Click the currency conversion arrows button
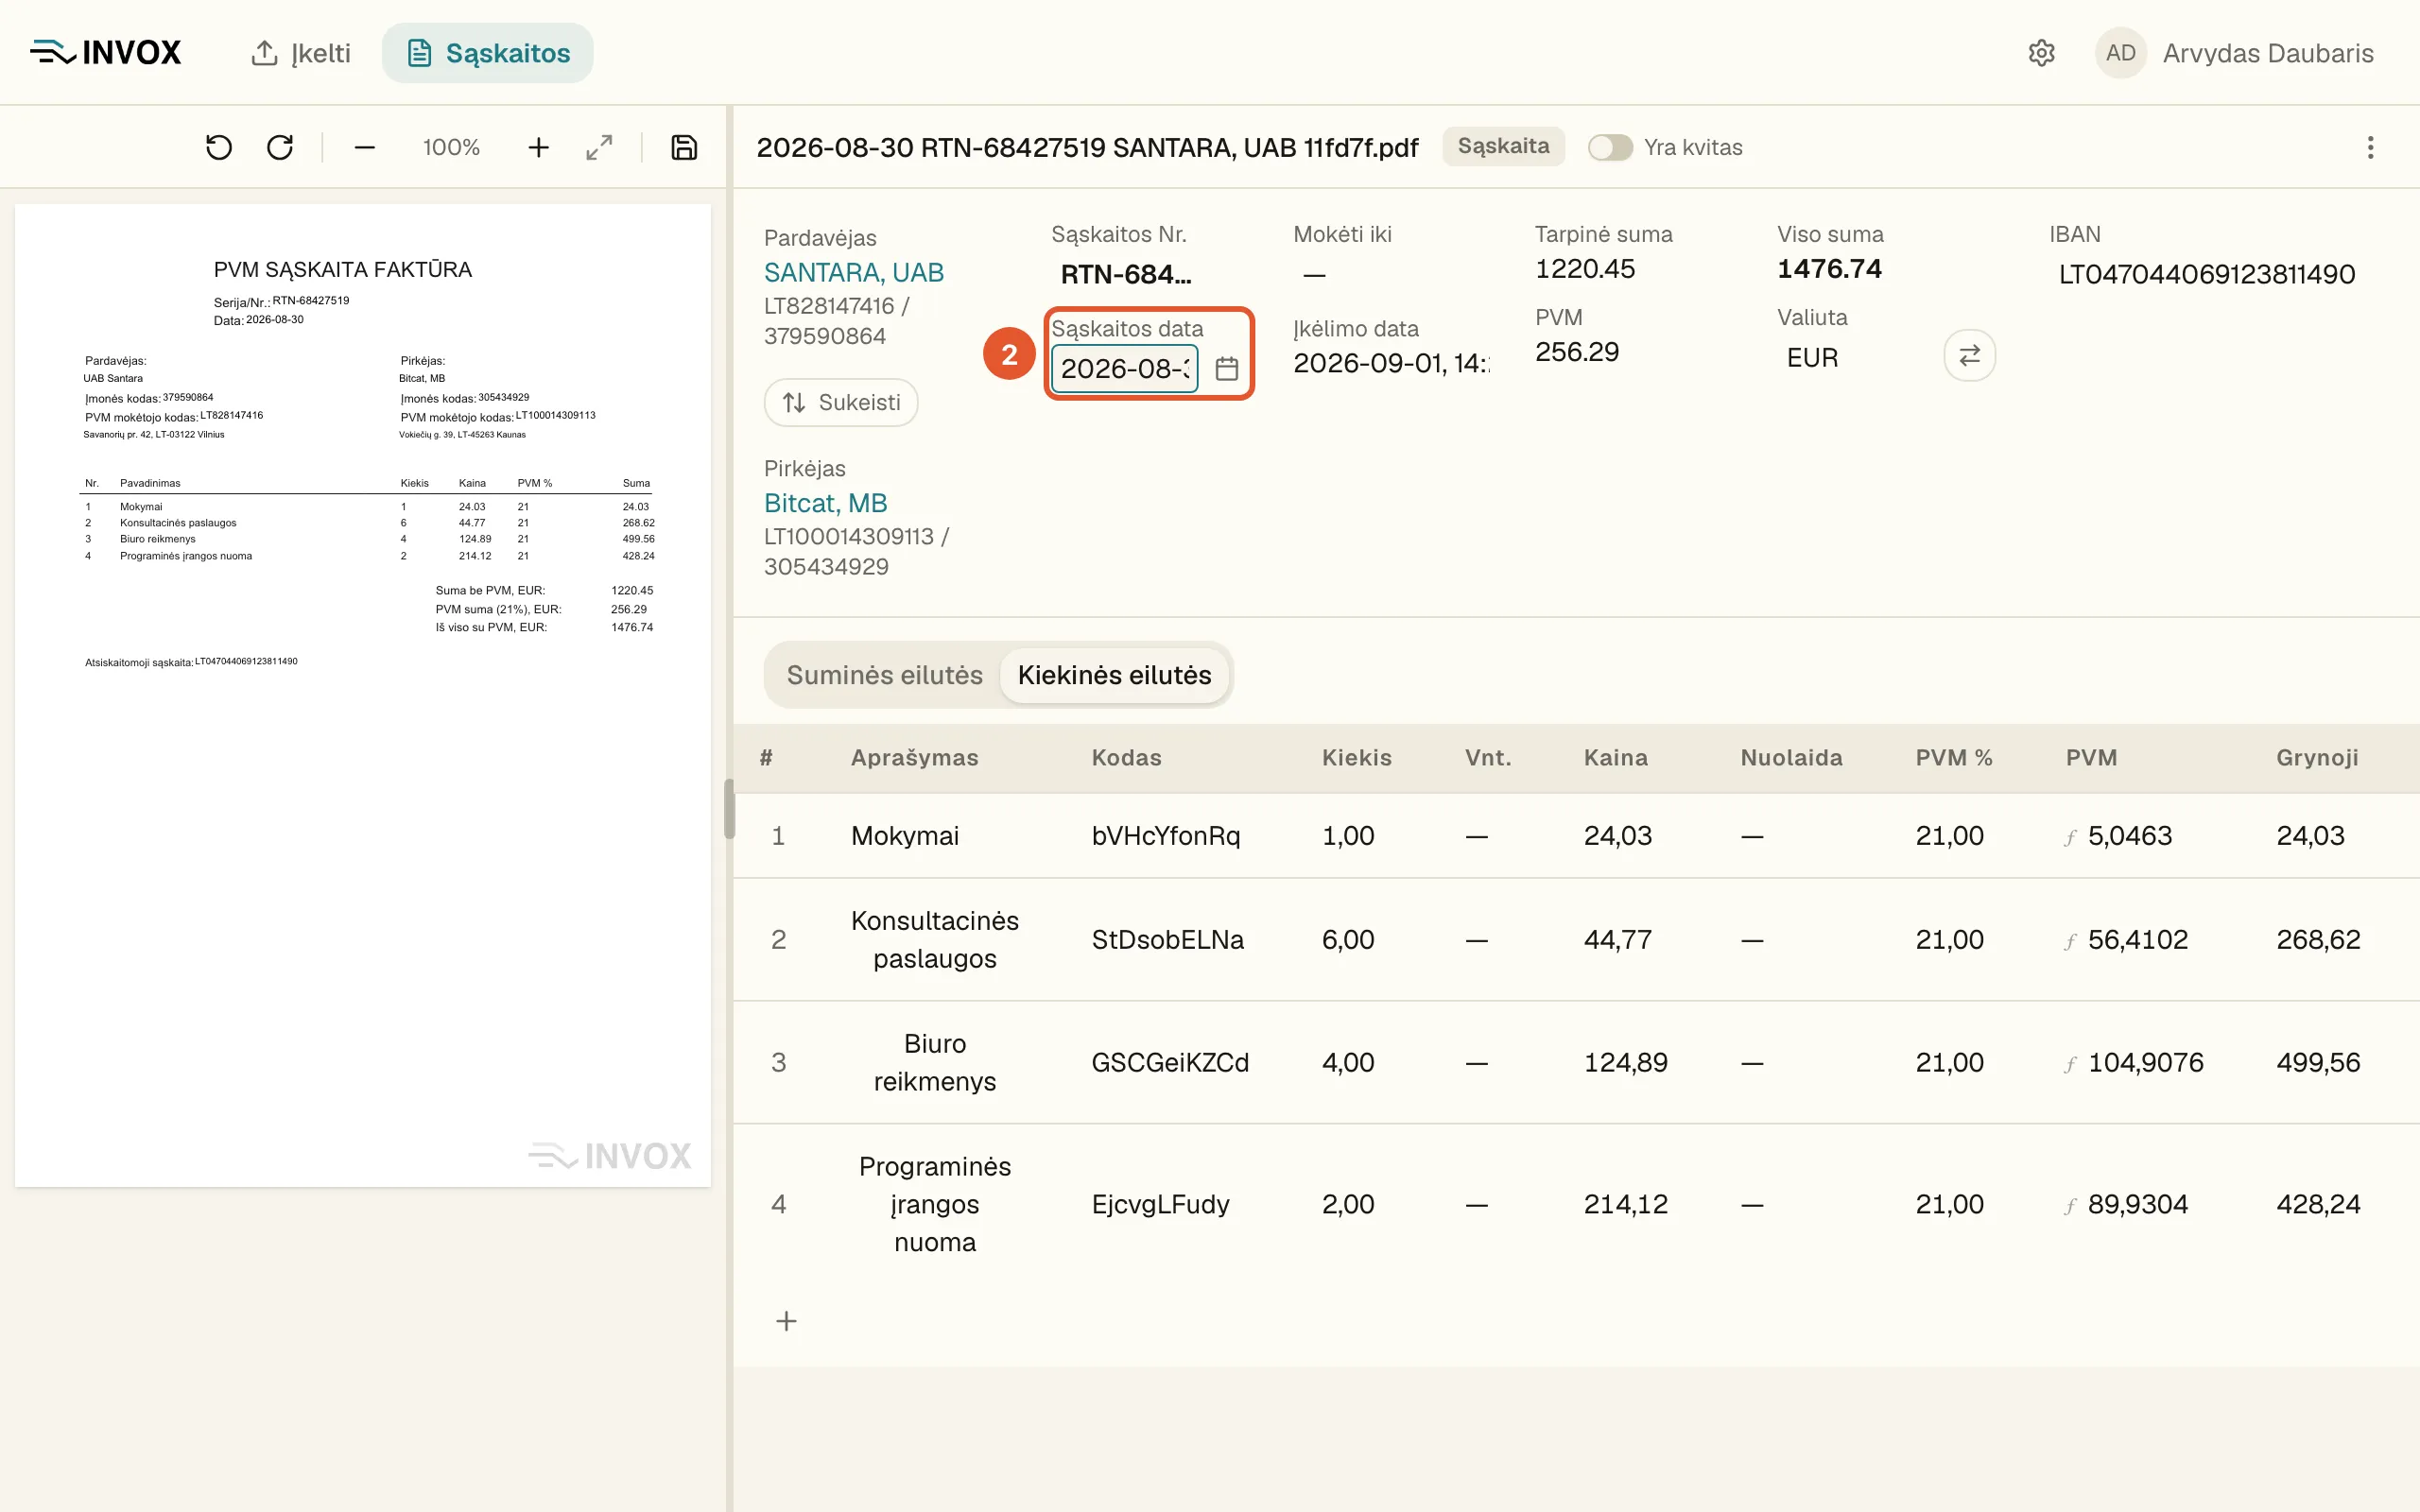This screenshot has width=2420, height=1512. [x=1969, y=356]
